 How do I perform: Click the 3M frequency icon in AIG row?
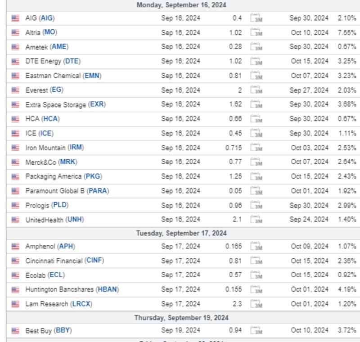pyautogui.click(x=256, y=18)
